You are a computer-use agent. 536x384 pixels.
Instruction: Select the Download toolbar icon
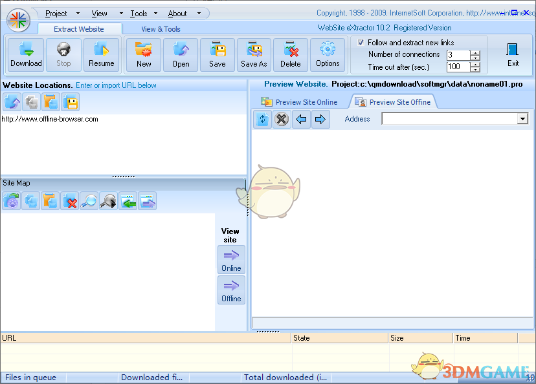[25, 54]
